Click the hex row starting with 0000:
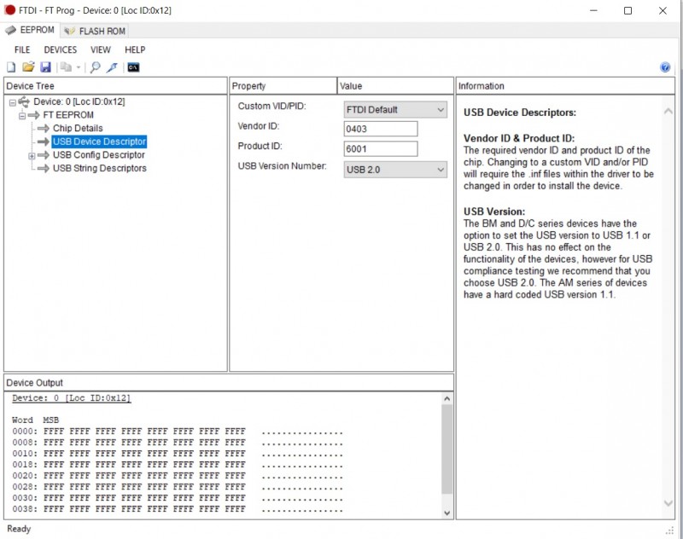 coord(178,432)
